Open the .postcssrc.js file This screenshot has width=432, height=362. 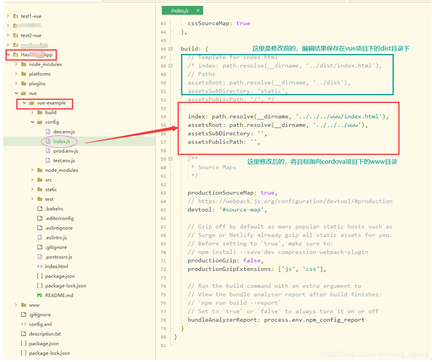pyautogui.click(x=59, y=257)
